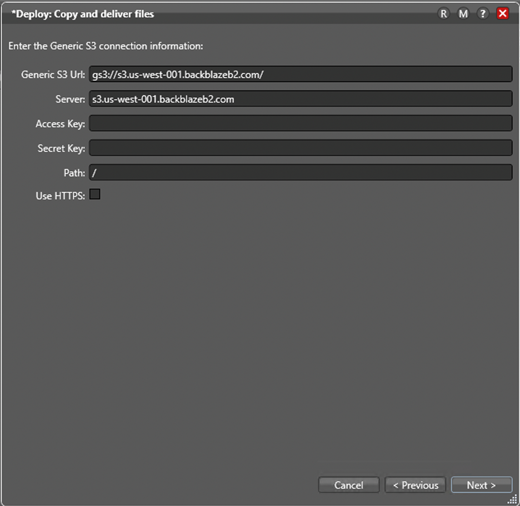Enable the Use HTTPS checkbox
Image resolution: width=520 pixels, height=506 pixels.
pyautogui.click(x=95, y=194)
